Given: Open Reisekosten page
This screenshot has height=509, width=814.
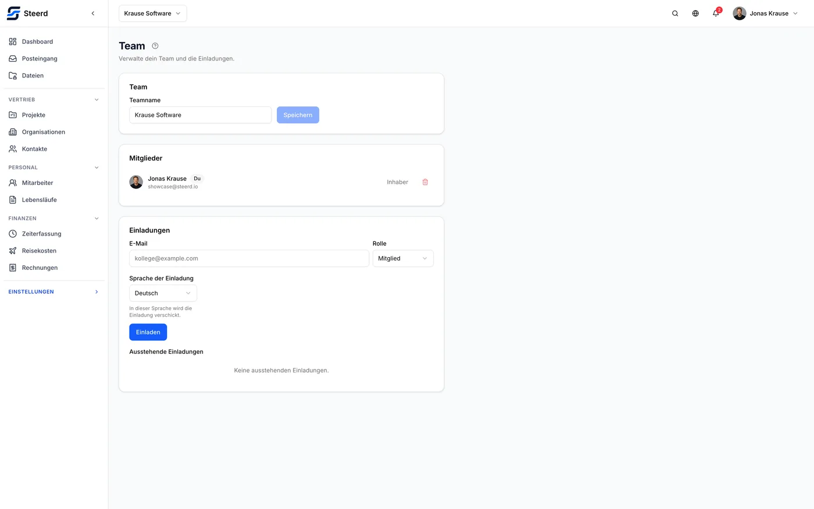Looking at the screenshot, I should point(39,251).
